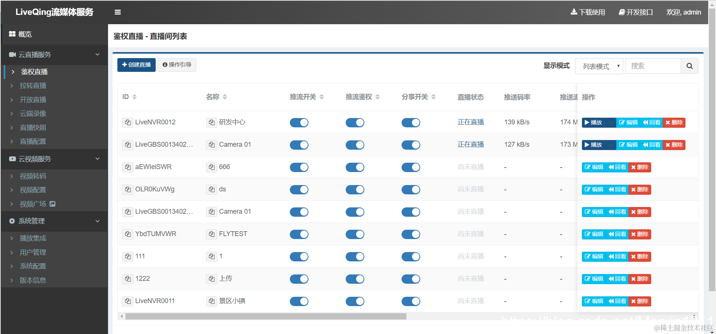Copy the name 研发中心 with its copy icon
The image size is (716, 334).
point(212,123)
